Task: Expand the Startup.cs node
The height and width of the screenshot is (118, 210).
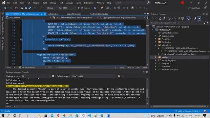Action: pyautogui.click(x=155, y=66)
